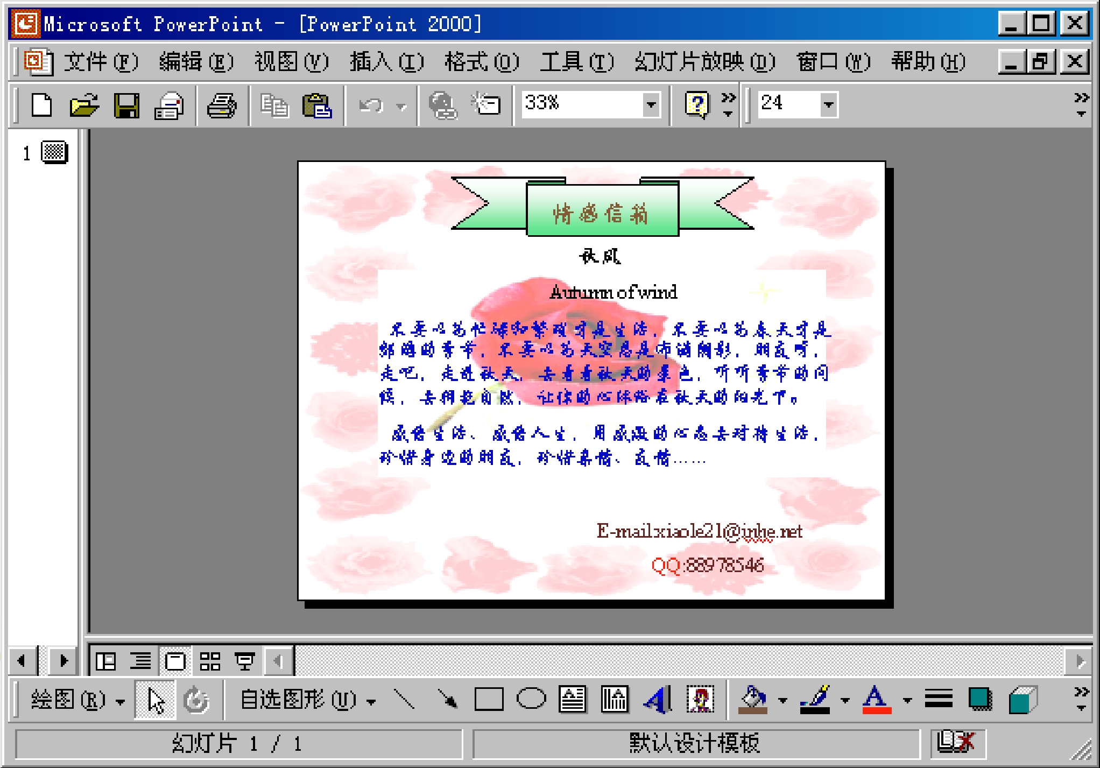This screenshot has width=1100, height=768.
Task: Click the Save floppy disk icon
Action: pos(126,104)
